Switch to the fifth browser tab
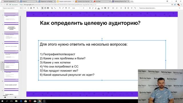183x103 pixels. click(x=83, y=1)
